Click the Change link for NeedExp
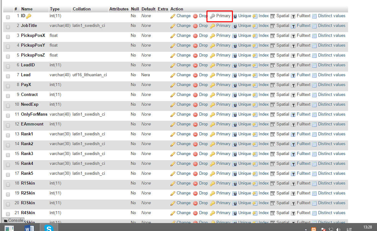Viewport: 377px width, 231px height. [184, 105]
